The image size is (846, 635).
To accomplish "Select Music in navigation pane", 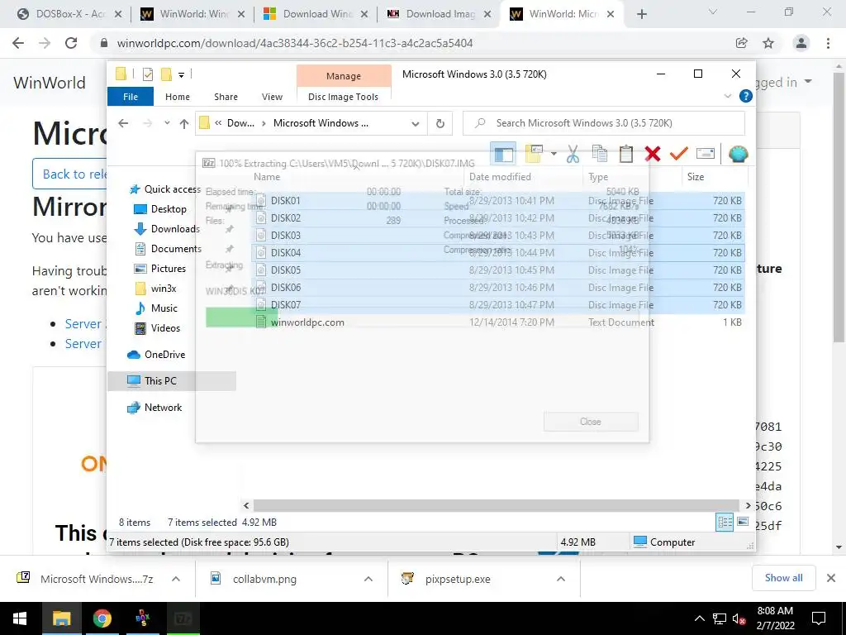I will (164, 308).
